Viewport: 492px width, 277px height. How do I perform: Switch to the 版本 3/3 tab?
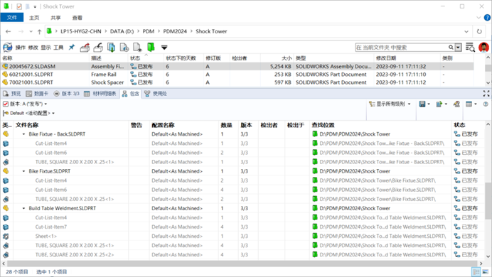coord(66,94)
